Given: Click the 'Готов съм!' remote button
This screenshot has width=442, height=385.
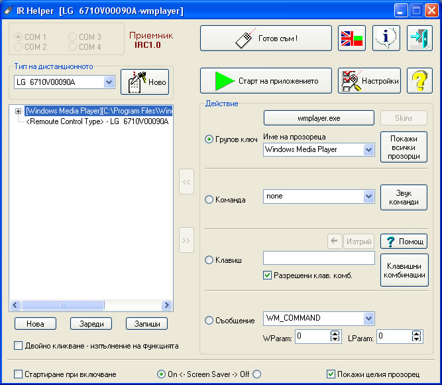Looking at the screenshot, I should [x=266, y=38].
